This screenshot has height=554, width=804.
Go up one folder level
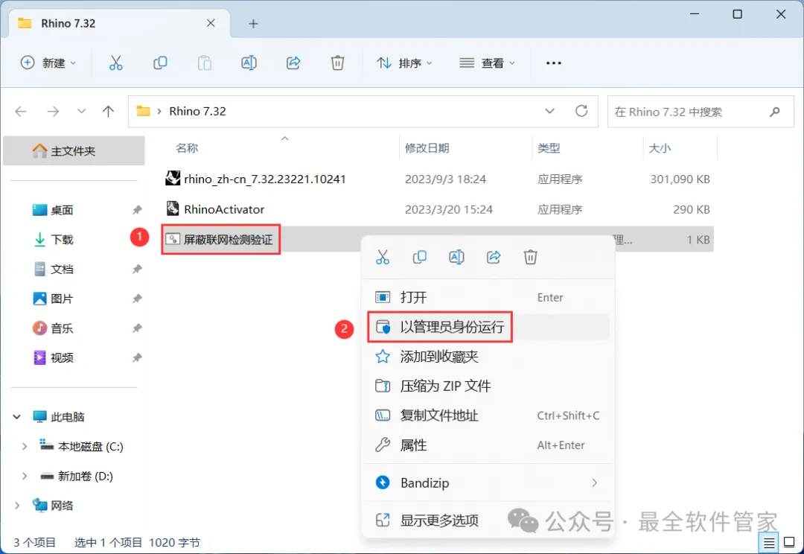tap(108, 111)
